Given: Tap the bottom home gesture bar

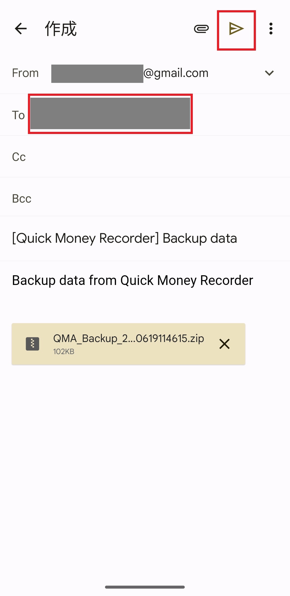Looking at the screenshot, I should pos(145,587).
